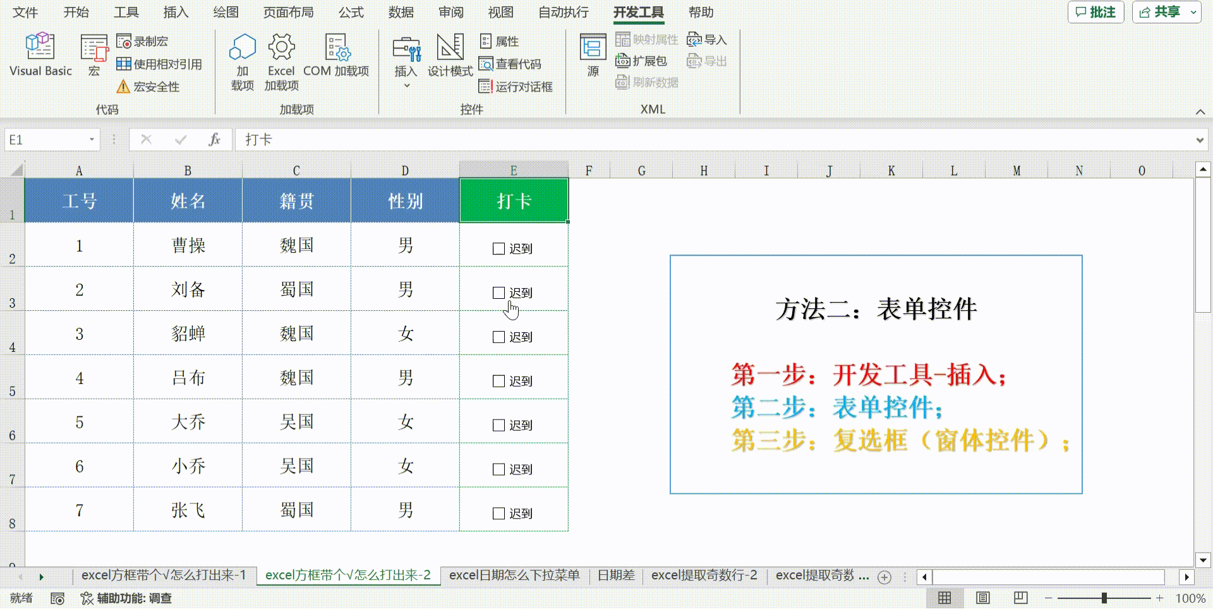Screen dimensions: 1213x609
Task: Check 迟到 box for 大乔
Action: coord(498,425)
